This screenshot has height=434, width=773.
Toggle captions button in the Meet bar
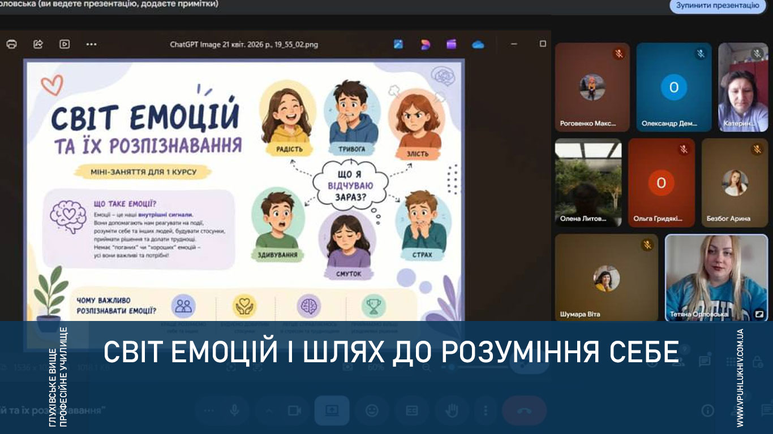(412, 411)
